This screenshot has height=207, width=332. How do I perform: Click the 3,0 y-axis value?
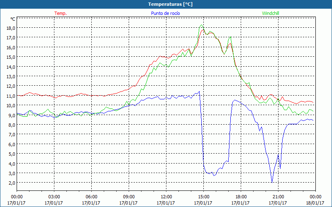[12, 173]
